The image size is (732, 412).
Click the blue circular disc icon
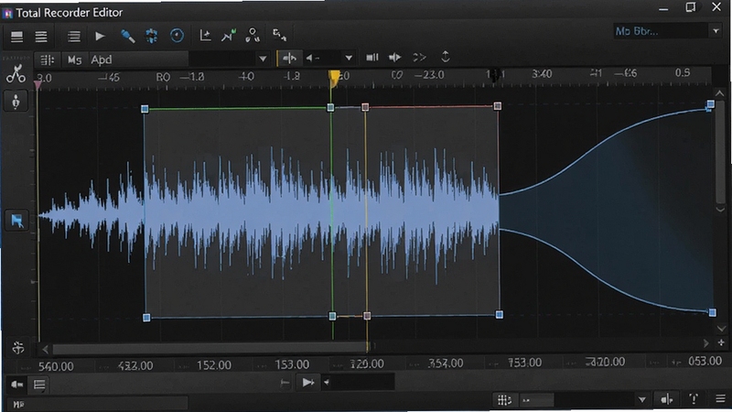coord(177,36)
